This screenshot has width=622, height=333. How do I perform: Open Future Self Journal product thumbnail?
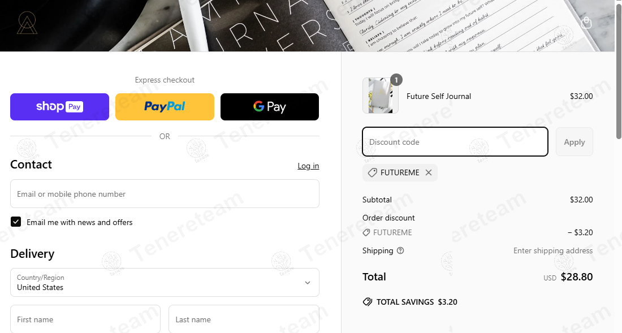pos(381,96)
